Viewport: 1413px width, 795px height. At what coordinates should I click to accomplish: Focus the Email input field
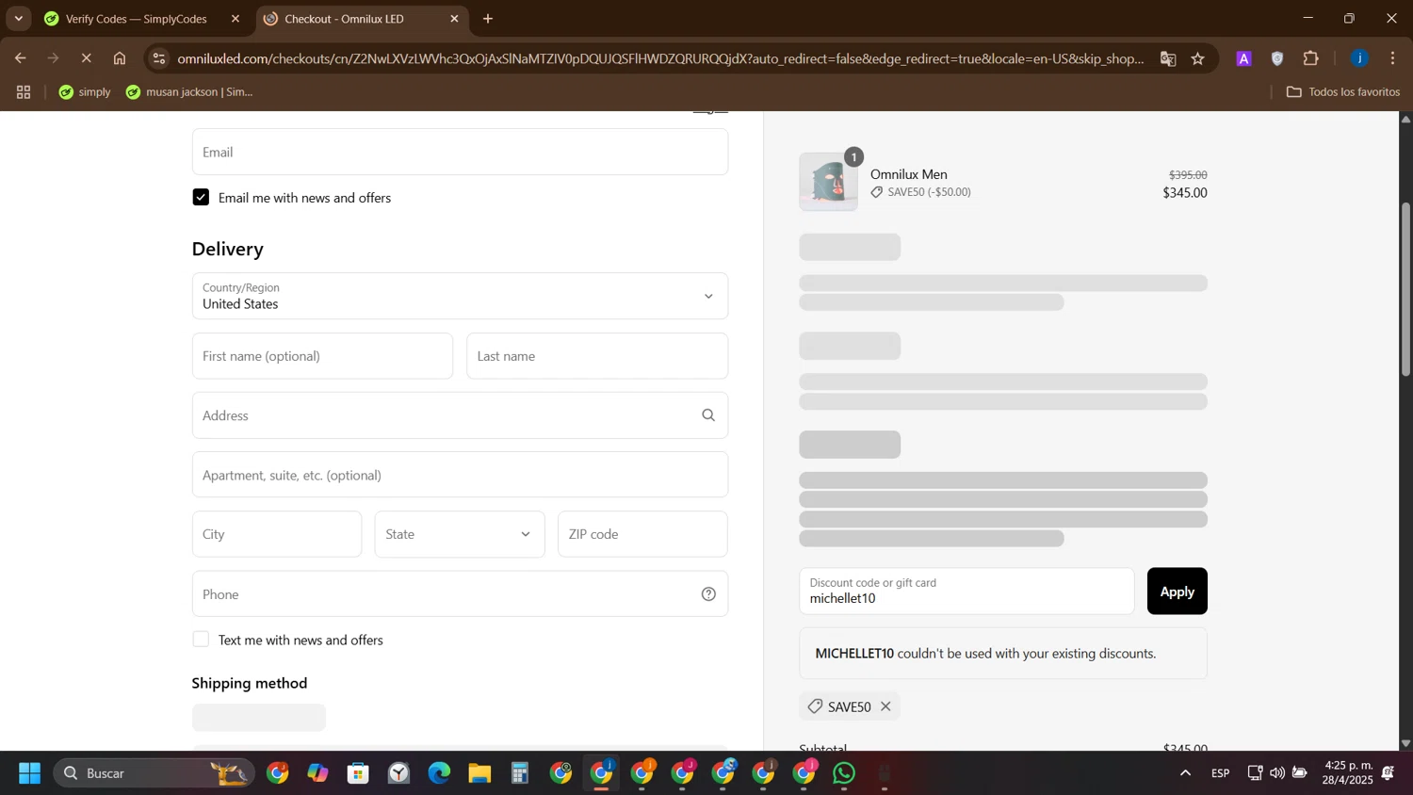(460, 152)
